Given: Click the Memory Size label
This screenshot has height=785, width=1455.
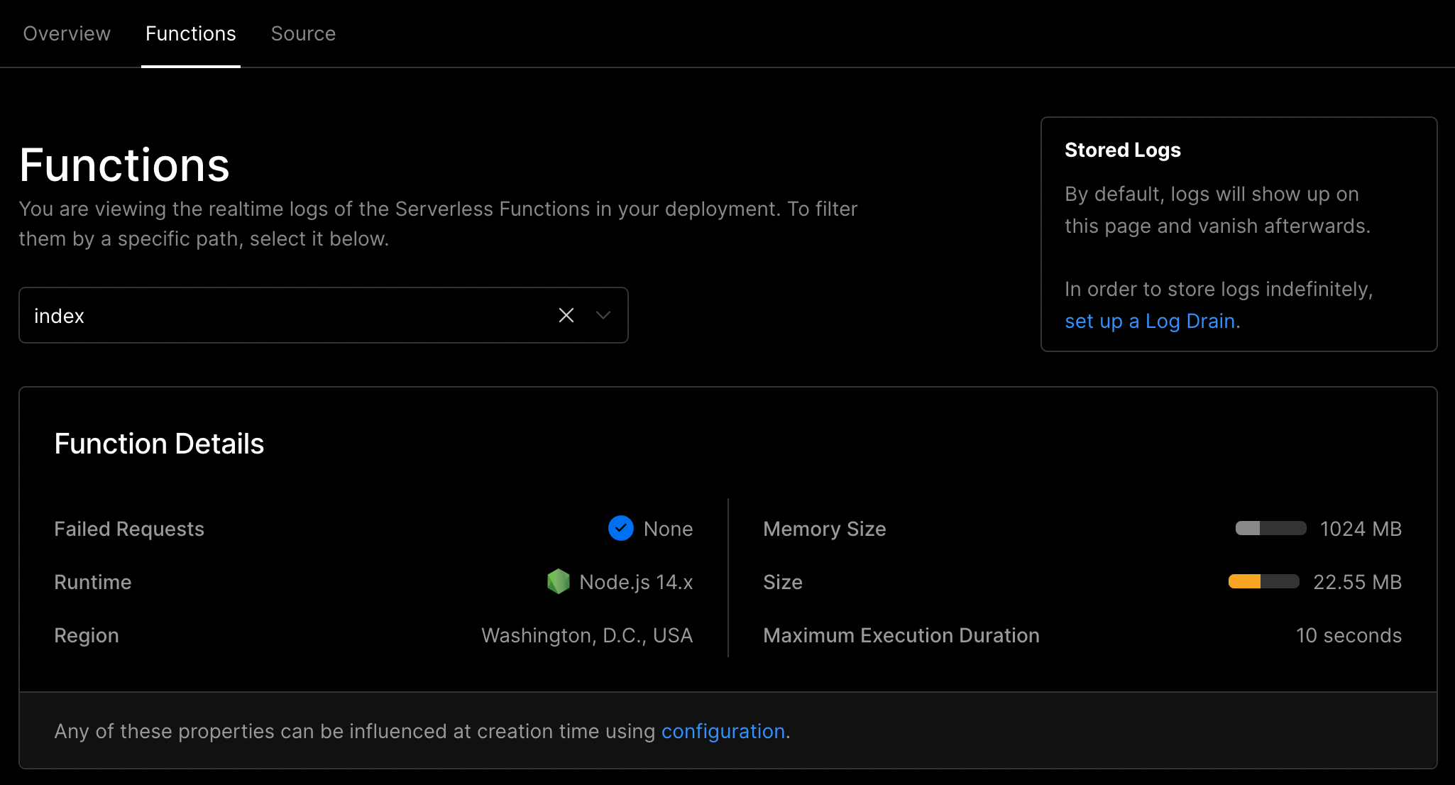Looking at the screenshot, I should [824, 529].
